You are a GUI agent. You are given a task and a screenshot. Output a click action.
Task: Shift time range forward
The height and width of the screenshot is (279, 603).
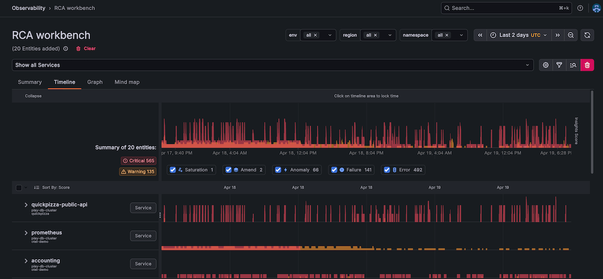point(558,35)
